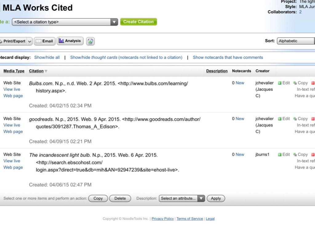Click the recycle bin icon in toolbar
The width and height of the screenshot is (315, 236).
[x=90, y=41]
